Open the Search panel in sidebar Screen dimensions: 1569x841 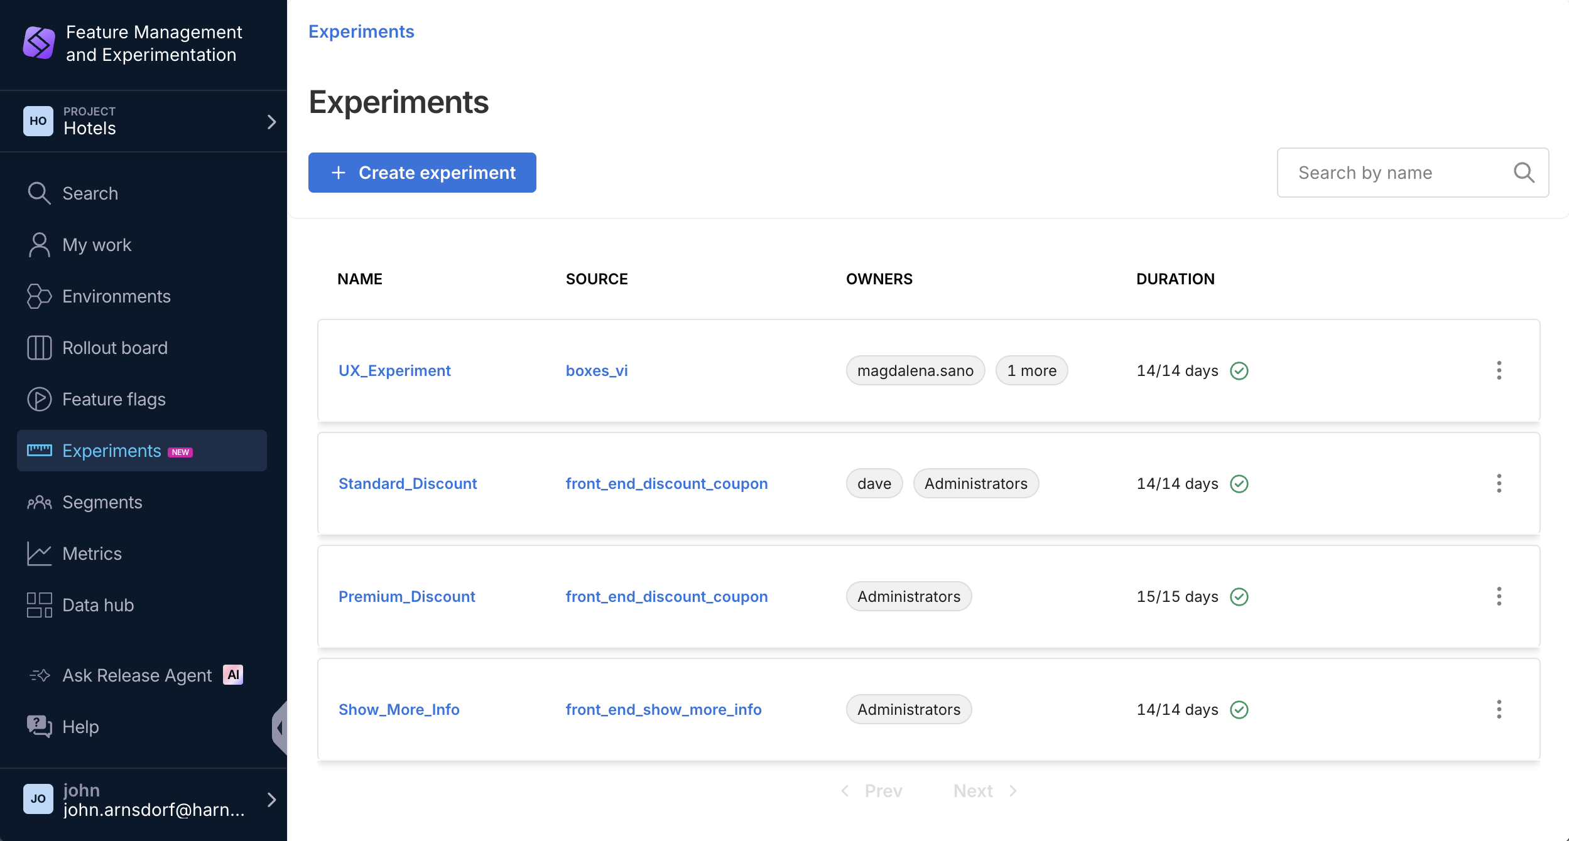[x=90, y=193]
